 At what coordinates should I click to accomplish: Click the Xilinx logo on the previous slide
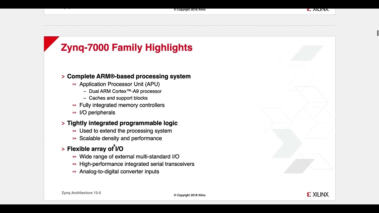[318, 9]
